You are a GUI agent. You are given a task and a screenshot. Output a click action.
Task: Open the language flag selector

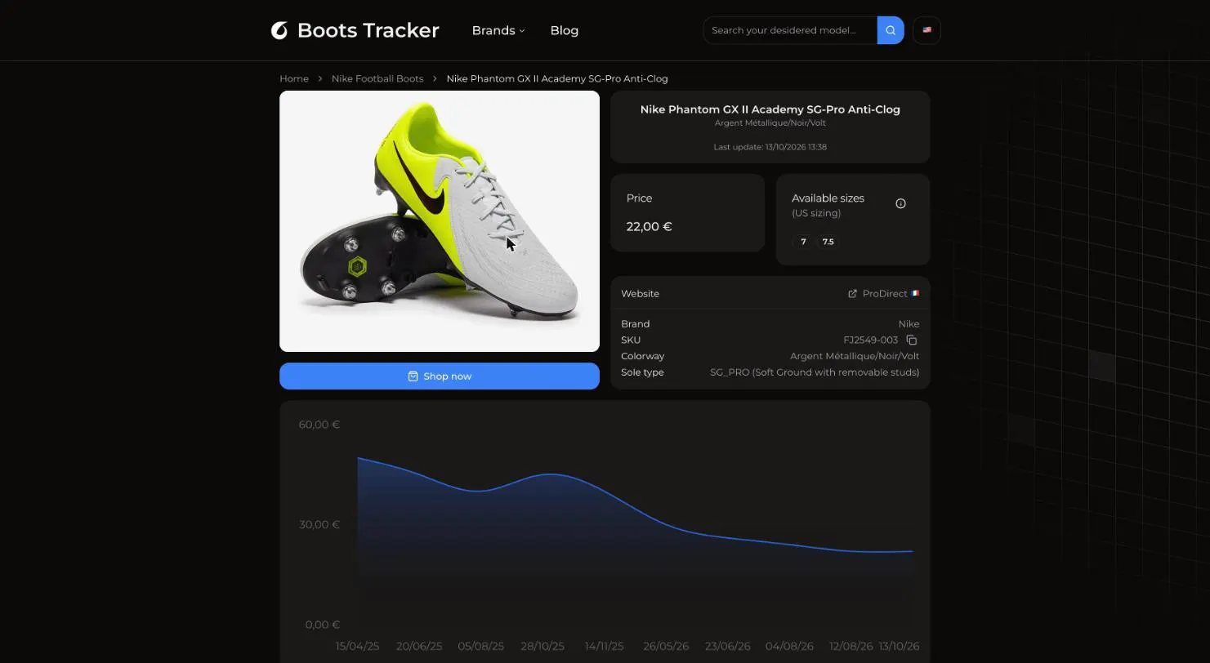pos(926,30)
